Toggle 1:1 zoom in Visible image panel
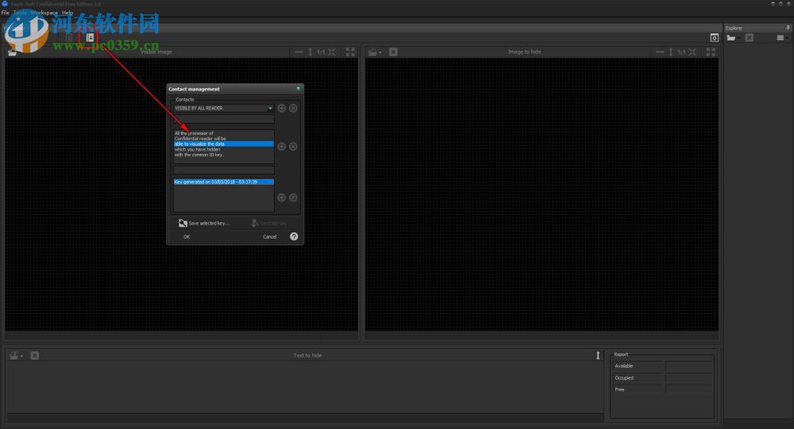The width and height of the screenshot is (794, 429). (321, 52)
